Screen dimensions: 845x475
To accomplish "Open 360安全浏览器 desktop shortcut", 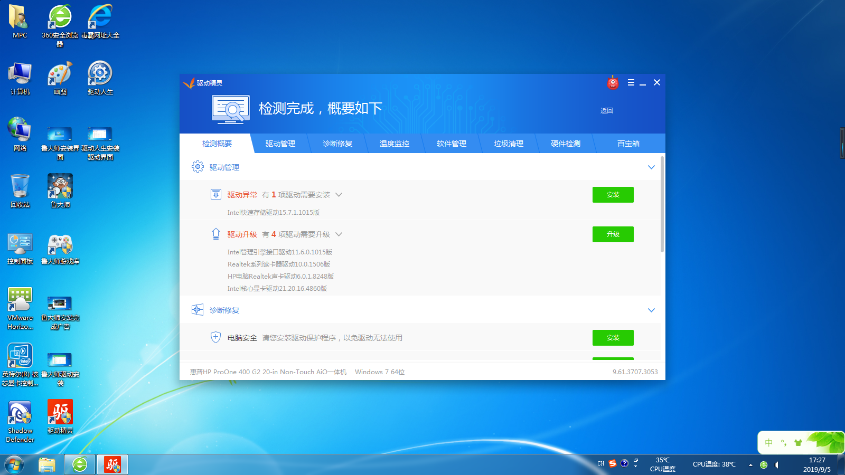I will (60, 25).
